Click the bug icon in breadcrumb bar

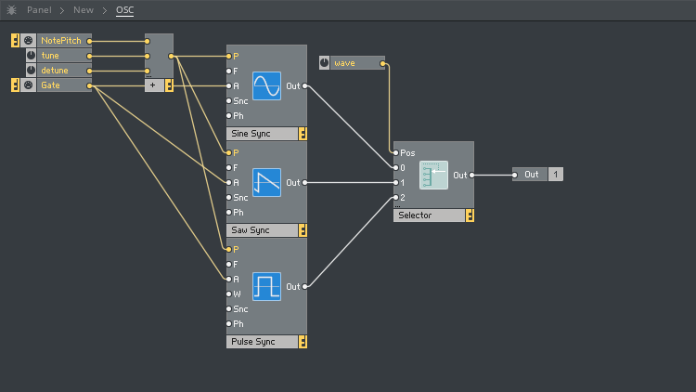pos(11,10)
